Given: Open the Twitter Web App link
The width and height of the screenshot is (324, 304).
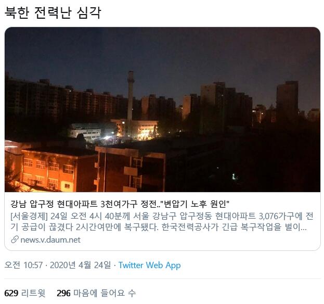Looking at the screenshot, I should pos(149,265).
